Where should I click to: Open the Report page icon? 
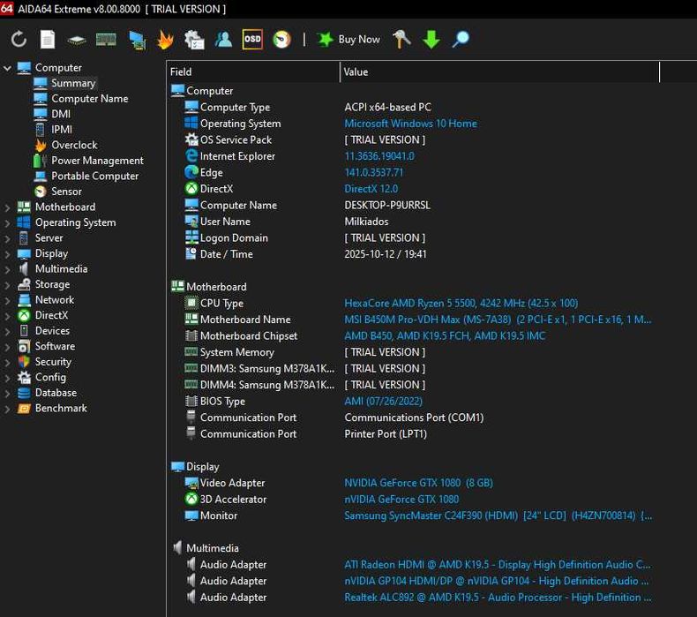point(48,40)
